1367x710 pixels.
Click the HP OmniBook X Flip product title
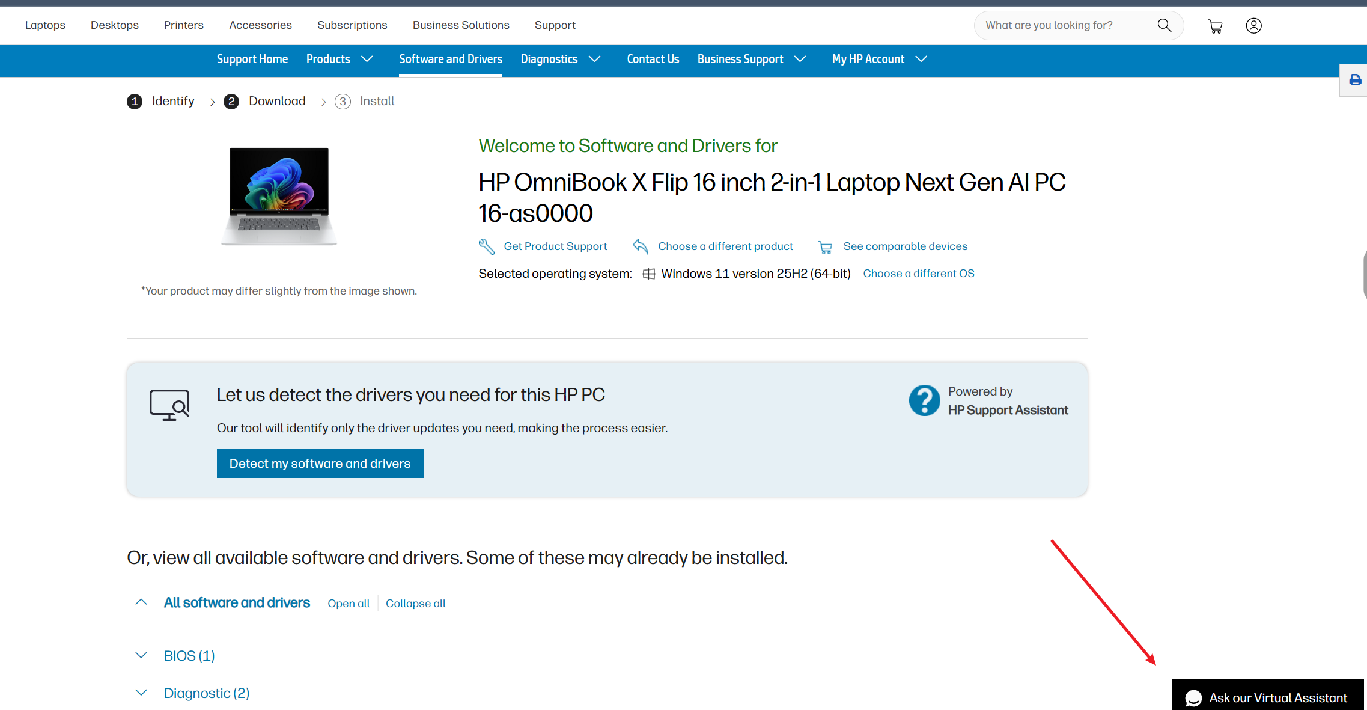pyautogui.click(x=772, y=198)
